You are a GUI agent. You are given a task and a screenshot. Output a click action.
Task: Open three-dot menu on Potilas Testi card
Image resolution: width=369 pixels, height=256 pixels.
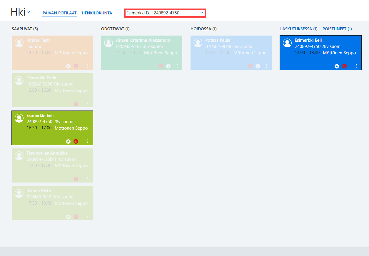[x=88, y=66]
